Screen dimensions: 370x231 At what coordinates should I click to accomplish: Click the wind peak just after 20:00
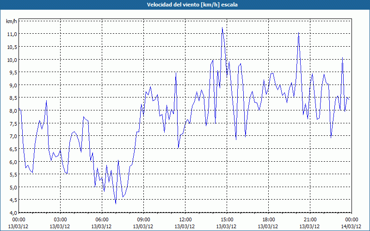[298, 33]
